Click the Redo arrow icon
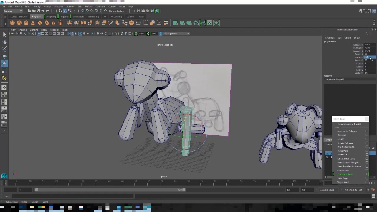 [47, 11]
